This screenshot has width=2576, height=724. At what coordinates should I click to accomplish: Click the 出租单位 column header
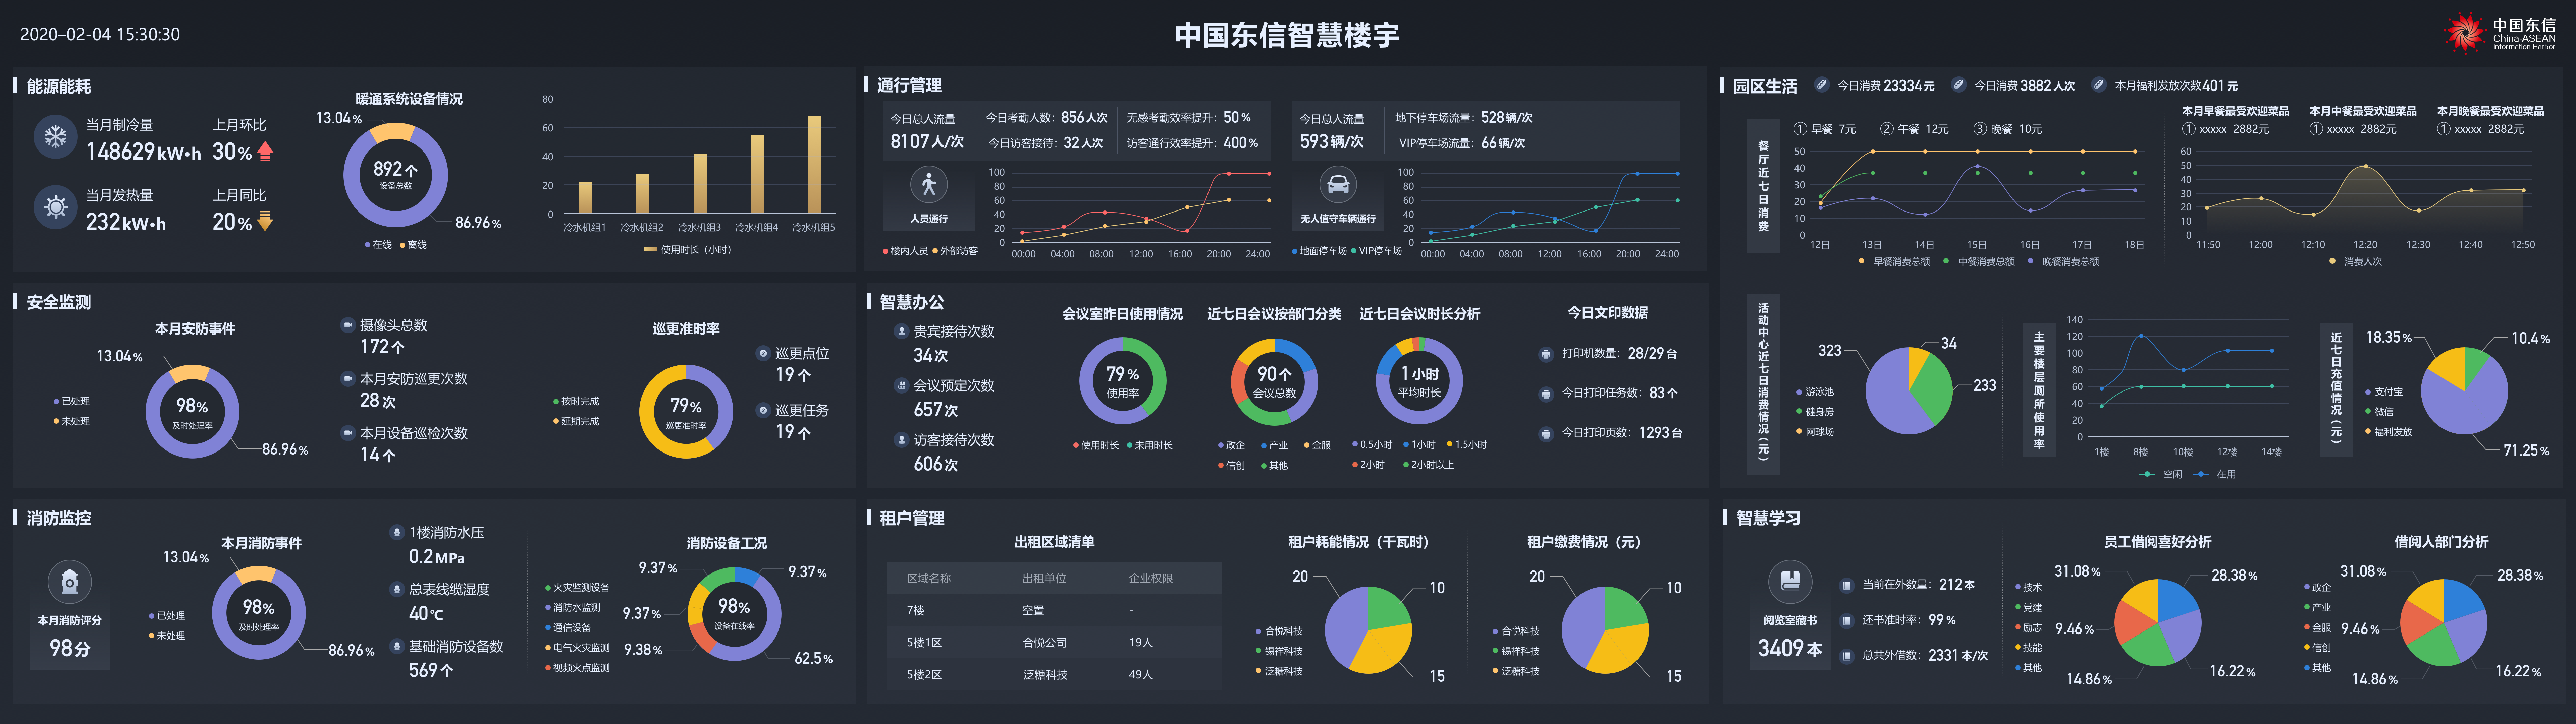(x=1044, y=578)
